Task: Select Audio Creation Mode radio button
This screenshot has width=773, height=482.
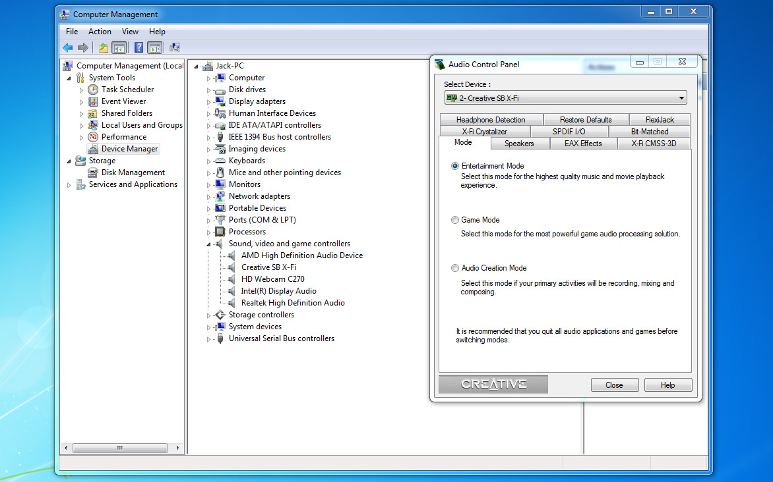Action: coord(455,268)
